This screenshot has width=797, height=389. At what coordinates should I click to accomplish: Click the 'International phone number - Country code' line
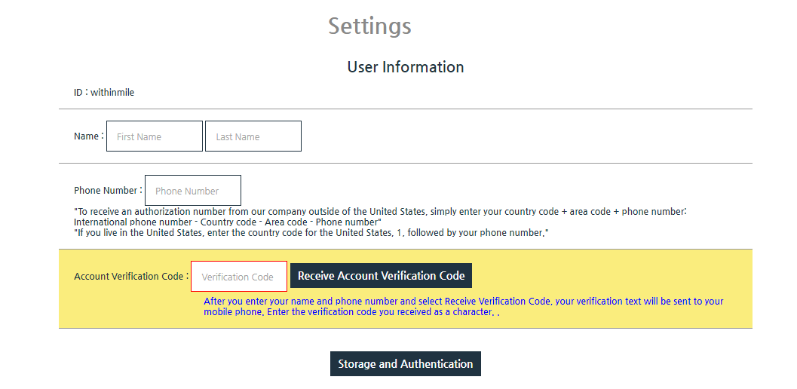click(228, 222)
